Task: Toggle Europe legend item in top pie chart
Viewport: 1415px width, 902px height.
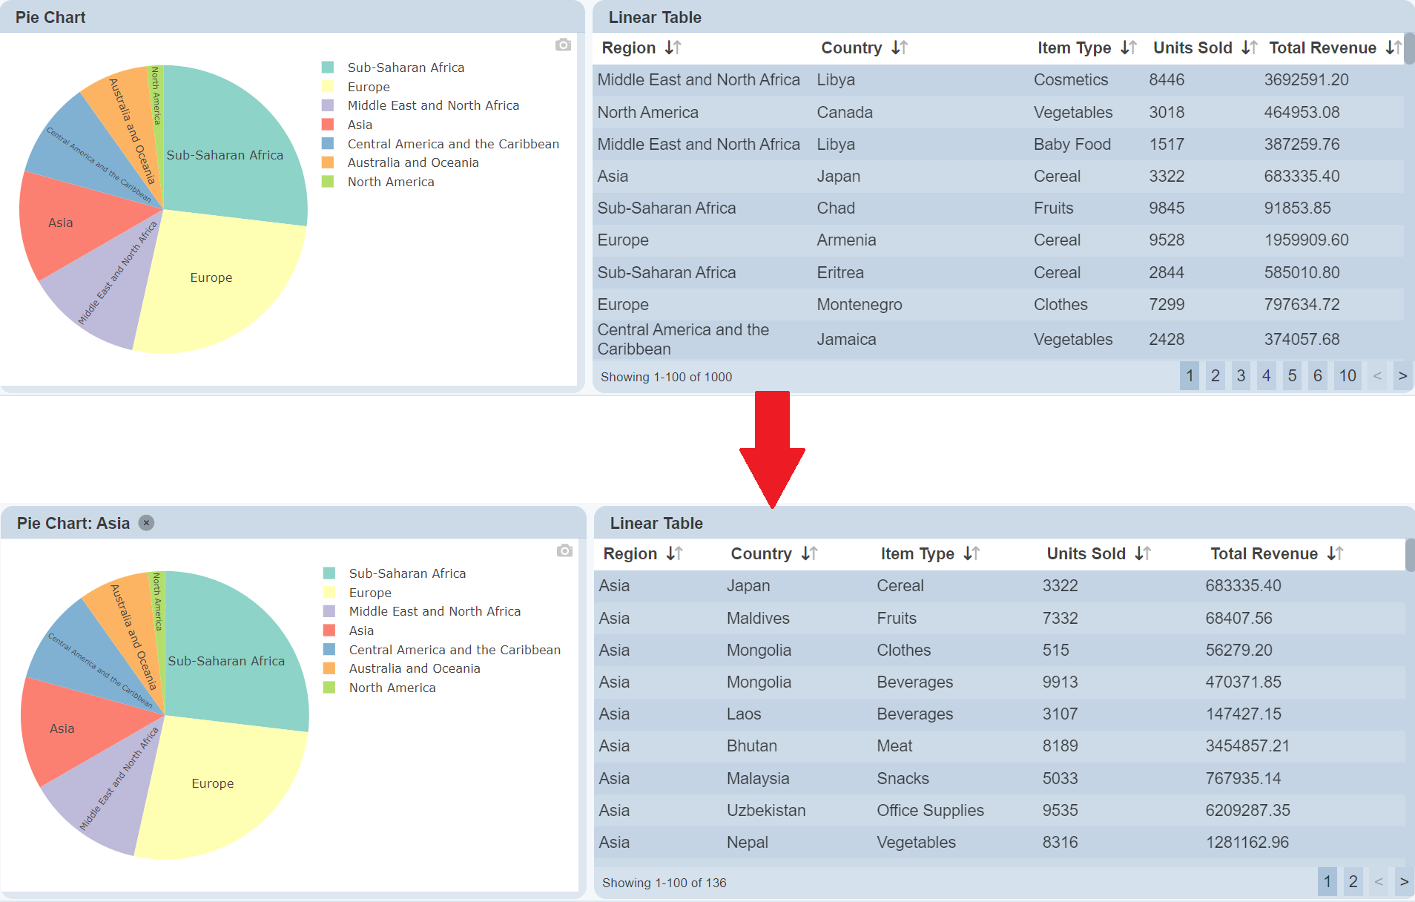Action: (369, 87)
